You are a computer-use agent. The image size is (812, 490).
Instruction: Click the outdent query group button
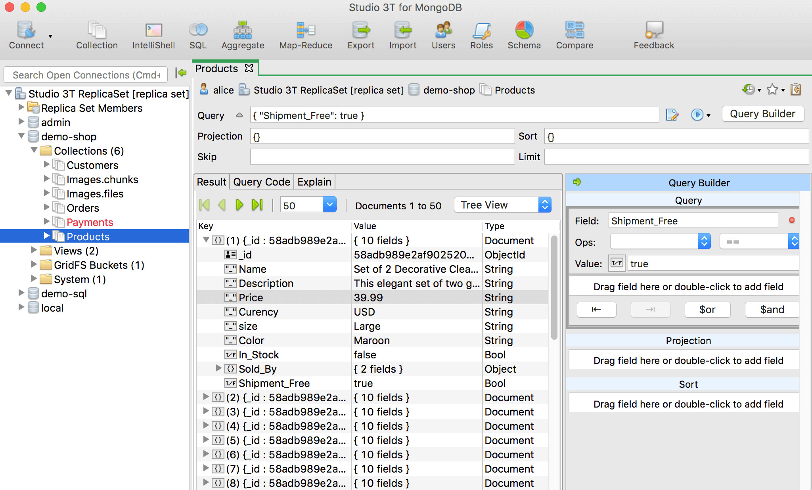[596, 309]
